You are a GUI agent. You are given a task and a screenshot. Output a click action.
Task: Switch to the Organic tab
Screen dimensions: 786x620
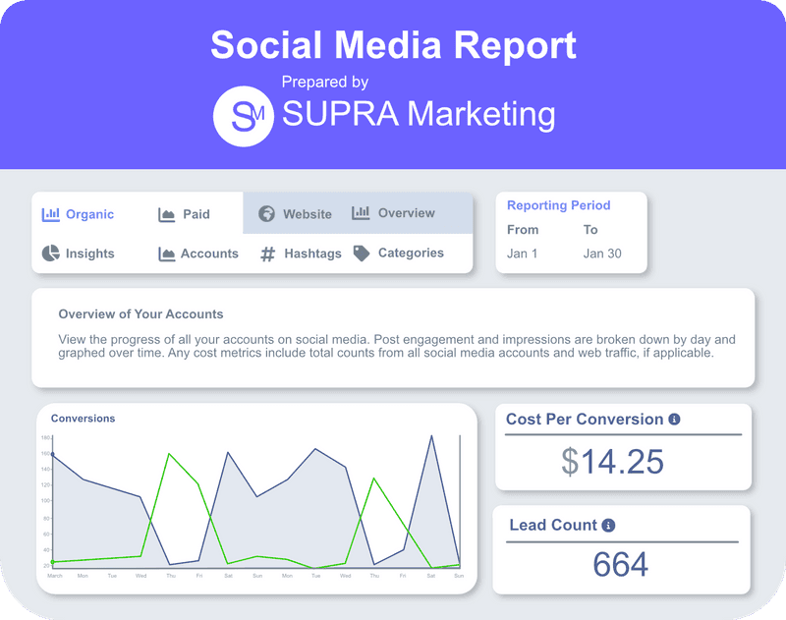tap(89, 214)
